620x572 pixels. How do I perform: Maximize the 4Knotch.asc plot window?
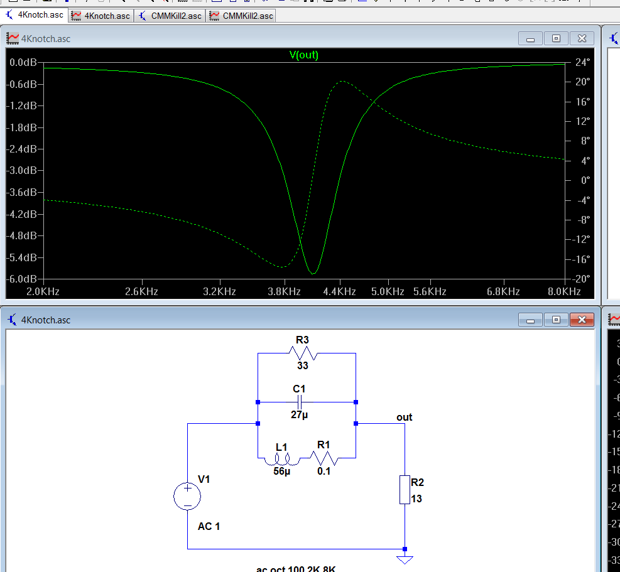(x=556, y=38)
